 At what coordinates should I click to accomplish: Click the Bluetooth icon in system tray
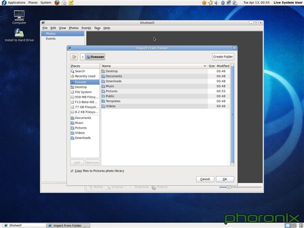click(x=223, y=3)
